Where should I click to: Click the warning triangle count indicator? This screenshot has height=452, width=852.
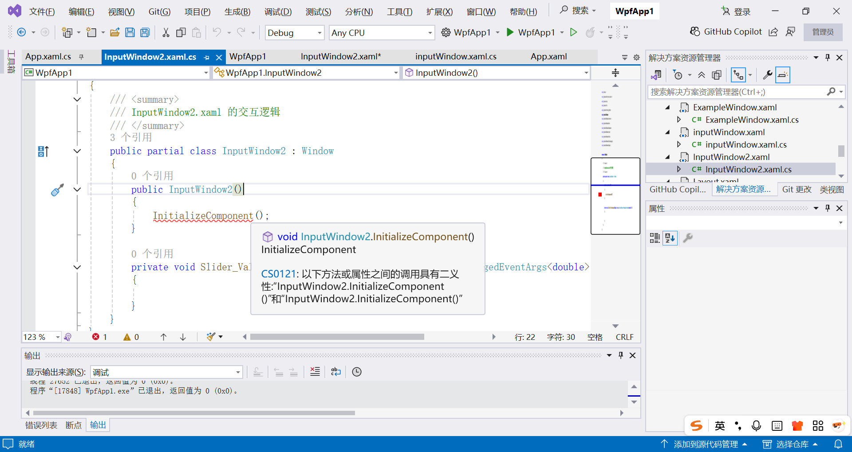(x=131, y=337)
